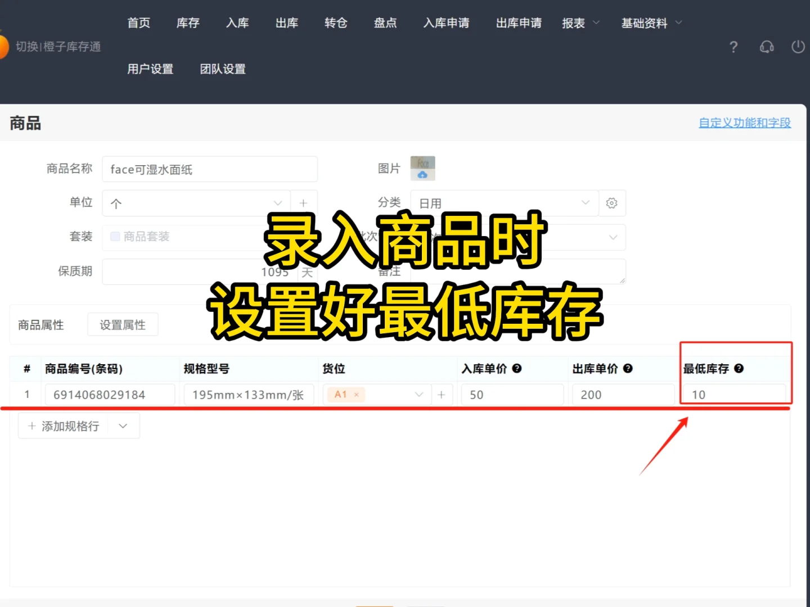Open the chevron next to 添加规格行

[123, 425]
